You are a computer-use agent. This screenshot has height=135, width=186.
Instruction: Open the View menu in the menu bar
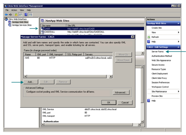[x=22, y=10]
